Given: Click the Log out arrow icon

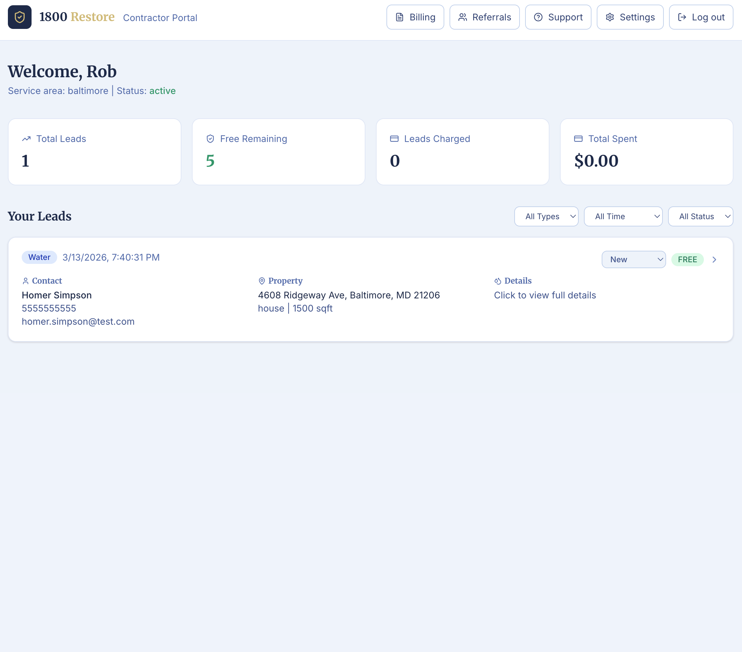Looking at the screenshot, I should click(683, 17).
